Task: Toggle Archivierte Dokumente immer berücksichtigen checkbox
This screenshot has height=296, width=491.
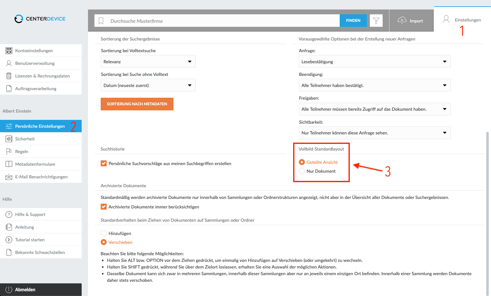Action: point(104,207)
